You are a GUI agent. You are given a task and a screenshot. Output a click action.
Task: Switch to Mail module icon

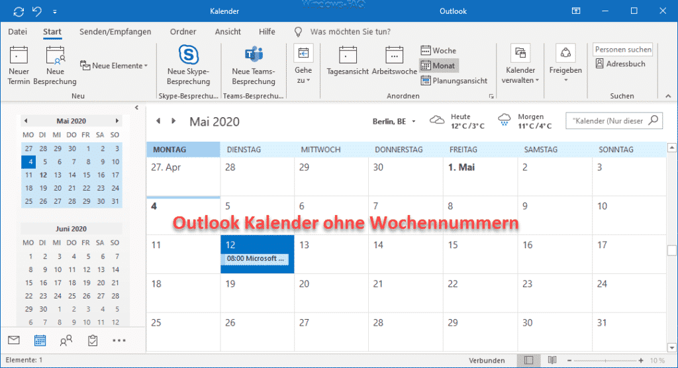pyautogui.click(x=14, y=340)
